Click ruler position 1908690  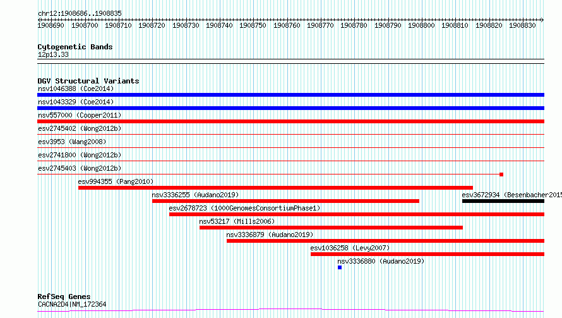51,25
